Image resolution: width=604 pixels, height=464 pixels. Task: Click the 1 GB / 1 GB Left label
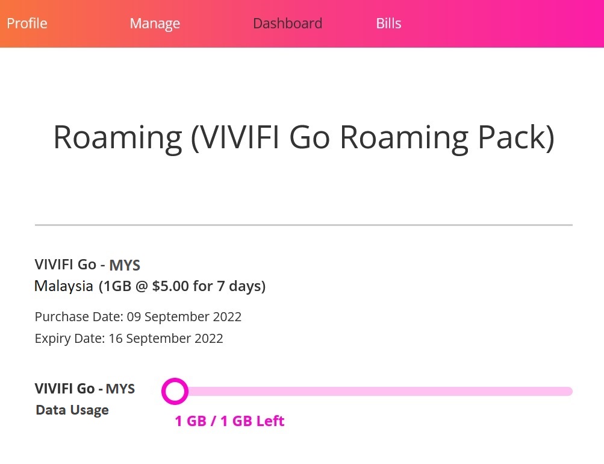pyautogui.click(x=229, y=421)
